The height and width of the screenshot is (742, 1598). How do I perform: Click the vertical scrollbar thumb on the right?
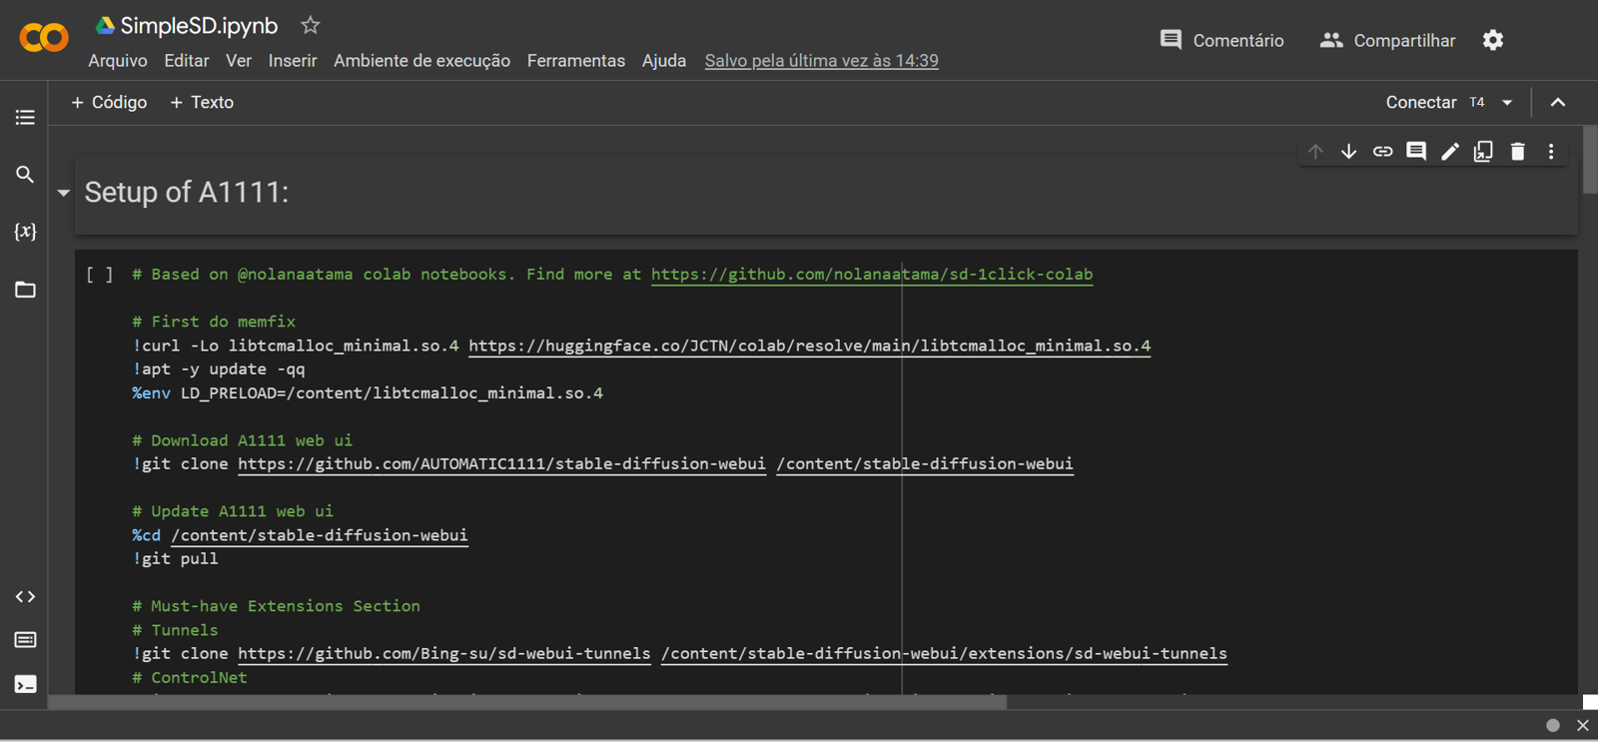pos(1590,160)
